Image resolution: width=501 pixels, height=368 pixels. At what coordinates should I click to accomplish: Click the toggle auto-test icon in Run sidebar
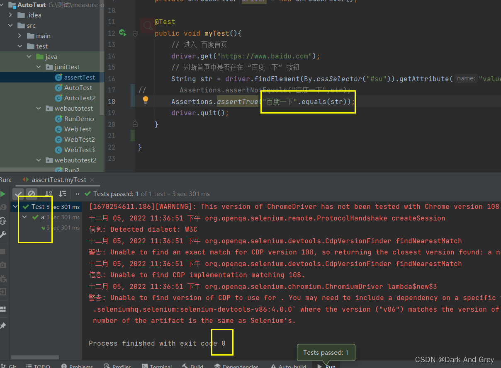2,221
